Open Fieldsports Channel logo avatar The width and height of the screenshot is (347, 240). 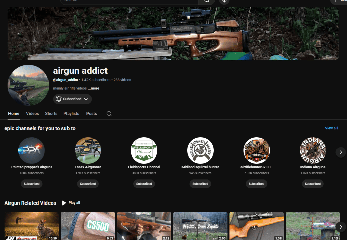[x=144, y=150]
